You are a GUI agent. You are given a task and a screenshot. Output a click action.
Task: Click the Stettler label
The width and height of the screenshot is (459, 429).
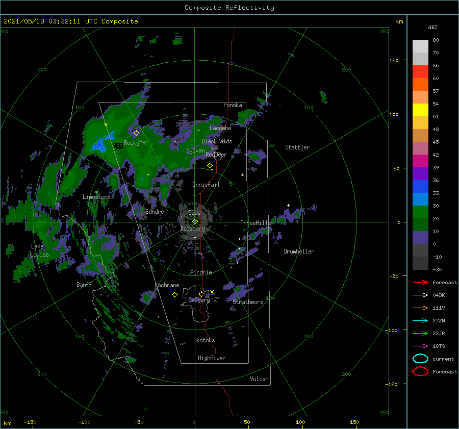(297, 147)
